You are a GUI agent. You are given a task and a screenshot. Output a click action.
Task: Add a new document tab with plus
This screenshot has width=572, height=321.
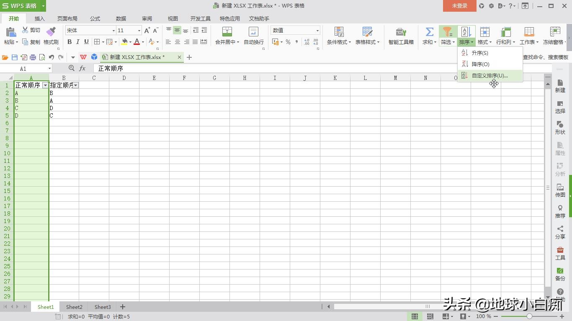[x=189, y=57]
